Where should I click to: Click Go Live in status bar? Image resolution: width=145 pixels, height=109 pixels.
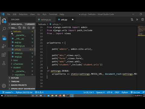(x=135, y=92)
